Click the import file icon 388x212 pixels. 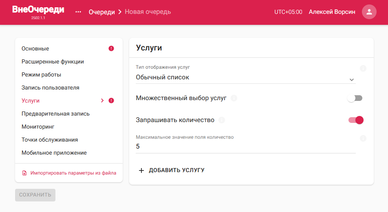24,173
